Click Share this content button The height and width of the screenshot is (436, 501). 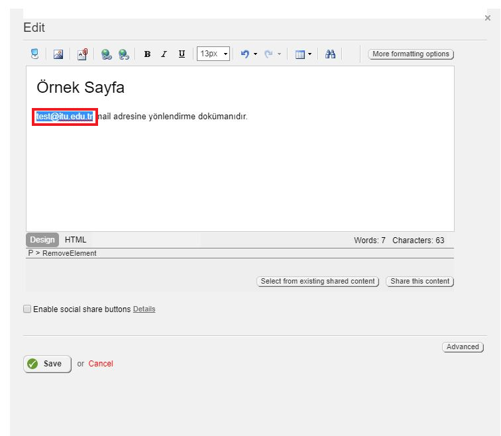(420, 281)
